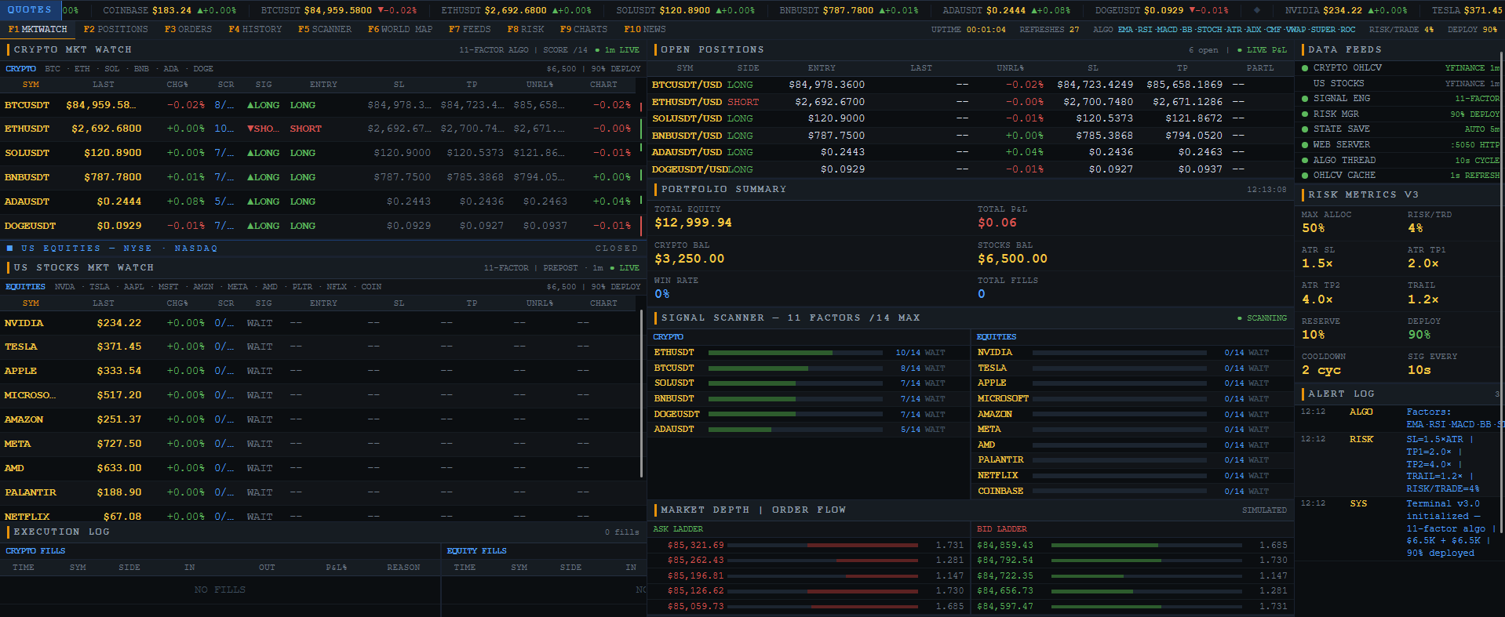Image resolution: width=1505 pixels, height=617 pixels.
Task: Open the F8 RISK tab
Action: click(x=526, y=29)
